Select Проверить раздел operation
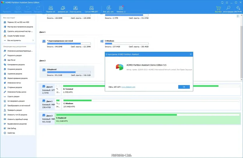Image resolution: width=243 pixels, height=158 pixels. point(12,110)
